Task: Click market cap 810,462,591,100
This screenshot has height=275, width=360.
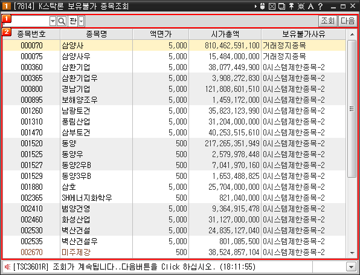Action: pos(232,45)
